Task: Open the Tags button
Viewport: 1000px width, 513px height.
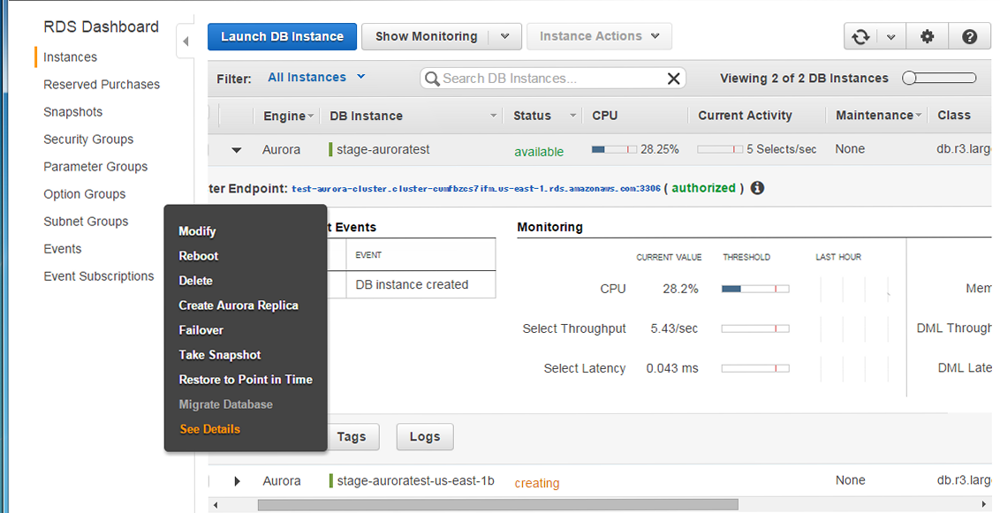Action: (x=352, y=436)
